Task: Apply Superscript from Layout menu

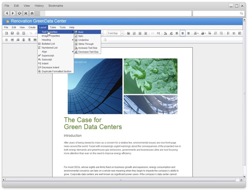Action: (56, 56)
